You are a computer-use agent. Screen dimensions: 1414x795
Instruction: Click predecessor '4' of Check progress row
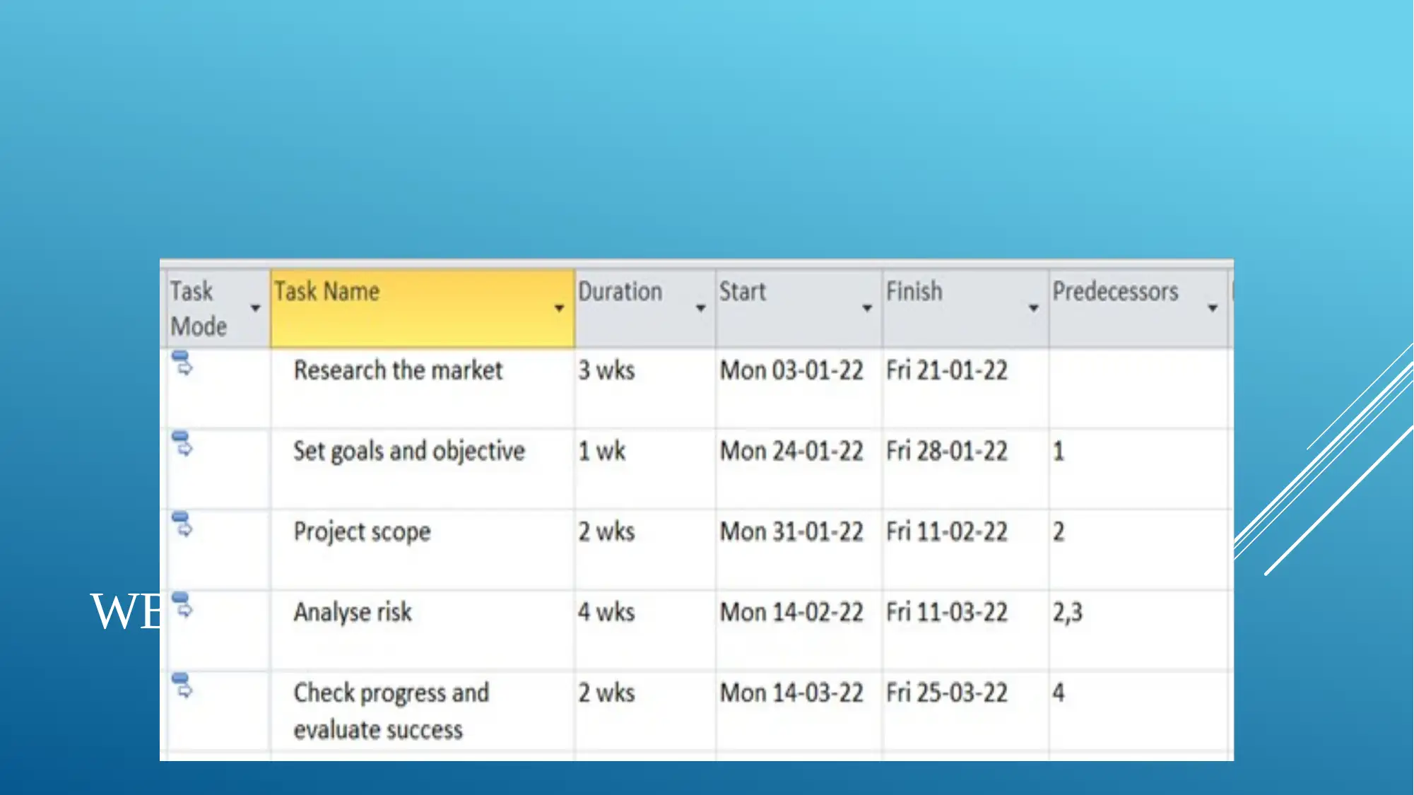1059,693
